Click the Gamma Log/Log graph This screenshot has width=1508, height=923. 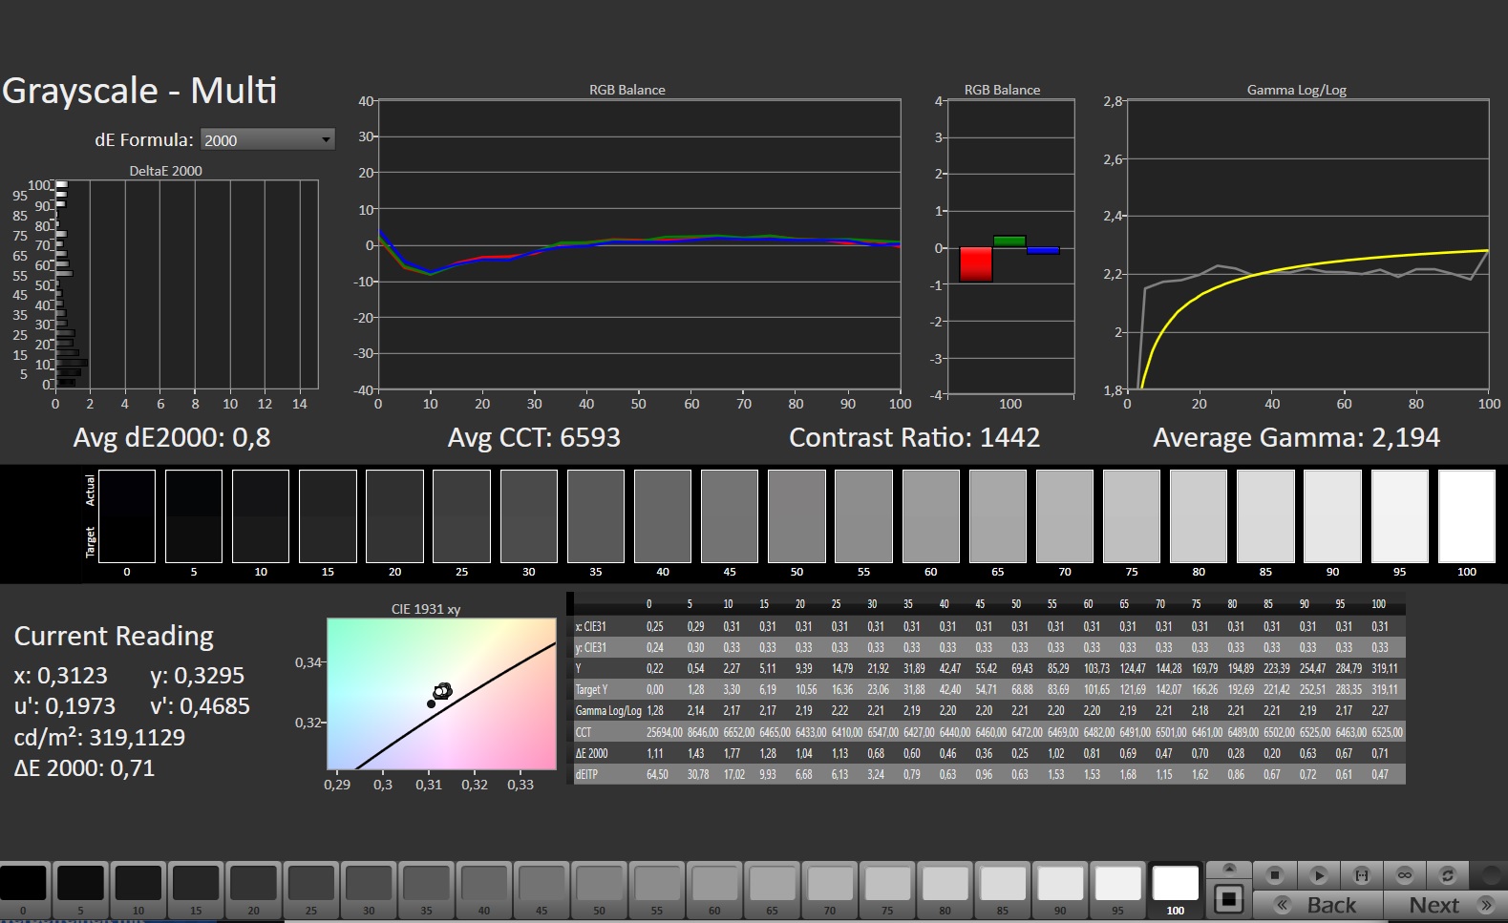pos(1307,244)
